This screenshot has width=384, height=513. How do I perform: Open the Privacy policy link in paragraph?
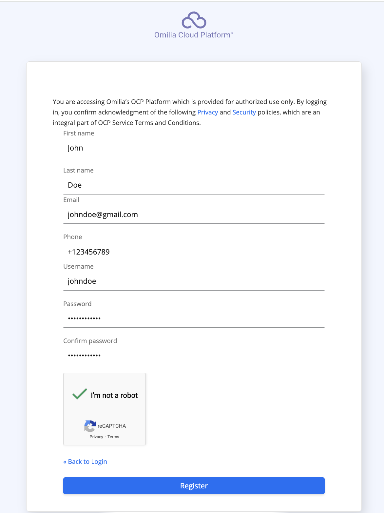click(207, 112)
